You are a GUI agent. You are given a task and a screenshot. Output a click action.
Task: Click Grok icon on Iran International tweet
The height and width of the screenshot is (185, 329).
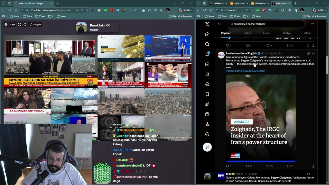(x=308, y=53)
